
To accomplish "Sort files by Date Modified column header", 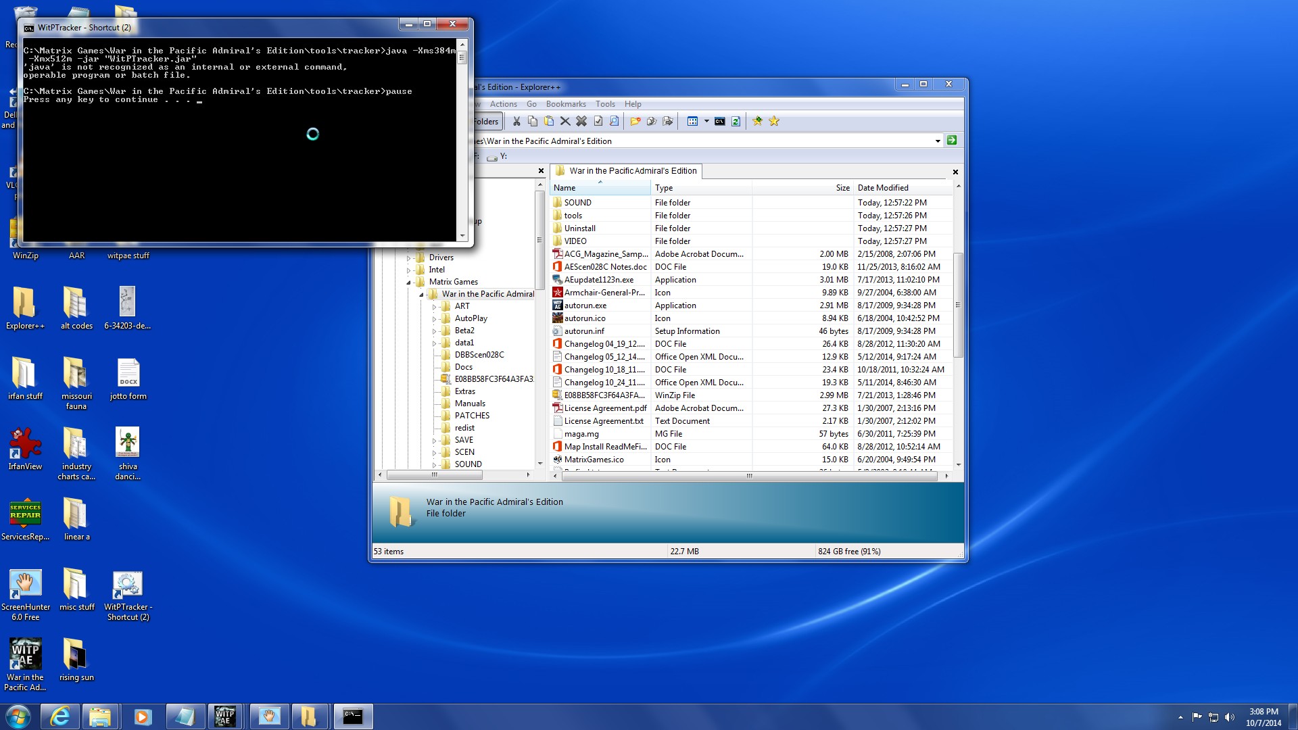I will (x=903, y=188).
